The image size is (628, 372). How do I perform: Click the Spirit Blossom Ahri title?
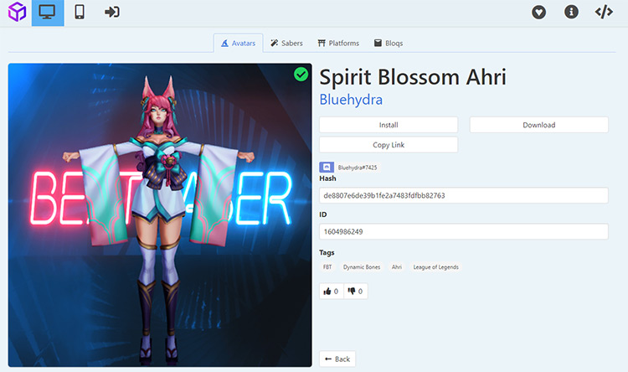(413, 77)
